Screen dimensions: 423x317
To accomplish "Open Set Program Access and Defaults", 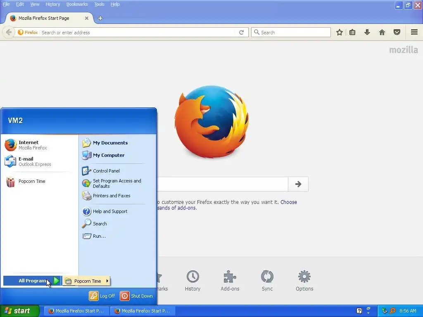I will pos(117,184).
